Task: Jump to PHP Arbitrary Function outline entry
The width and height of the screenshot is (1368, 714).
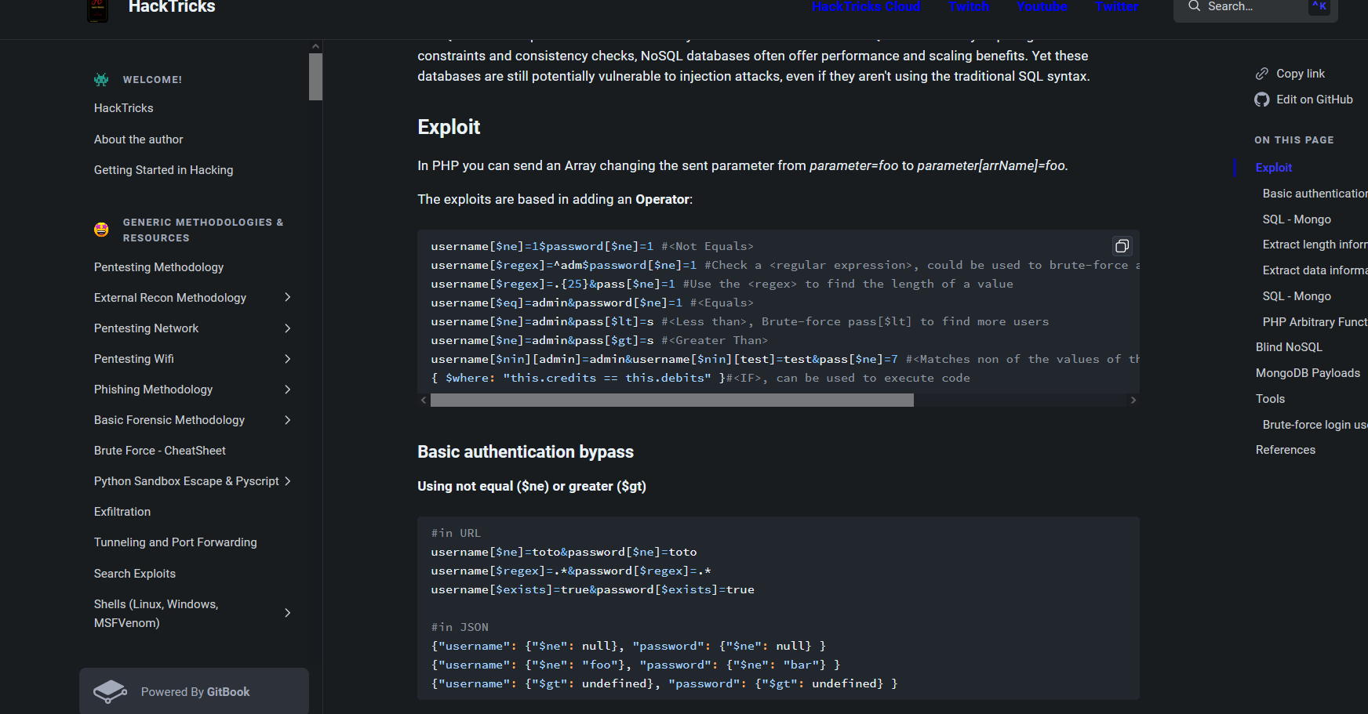Action: pos(1315,322)
